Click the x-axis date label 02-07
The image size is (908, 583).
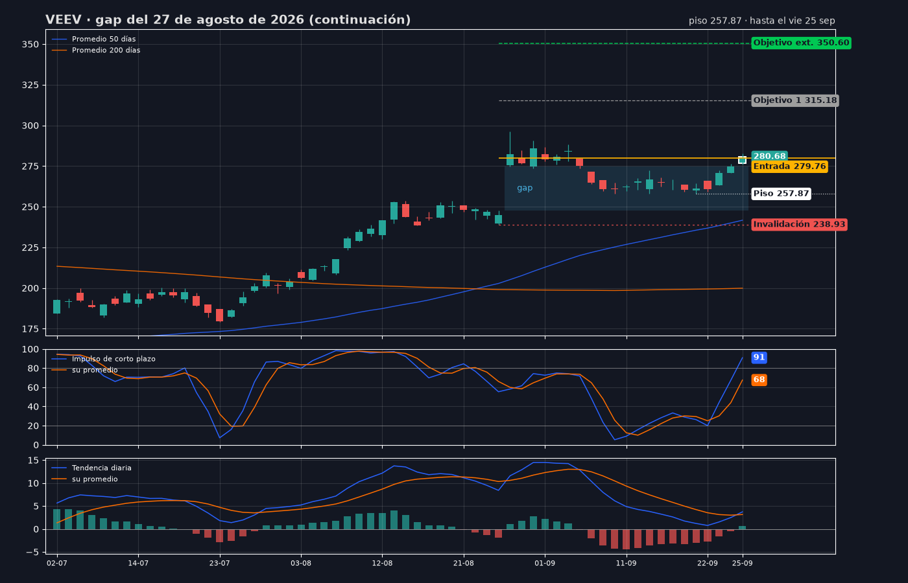(x=57, y=564)
